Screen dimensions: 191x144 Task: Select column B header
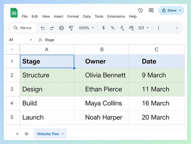pyautogui.click(x=102, y=49)
